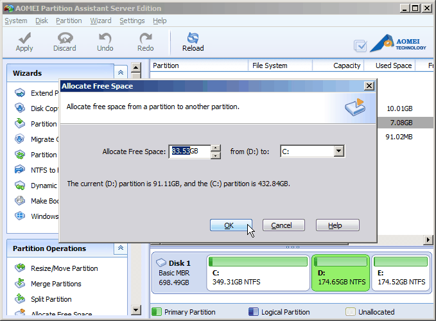
Task: Select the C: 349.31GB NTFS partition block
Action: [x=258, y=273]
